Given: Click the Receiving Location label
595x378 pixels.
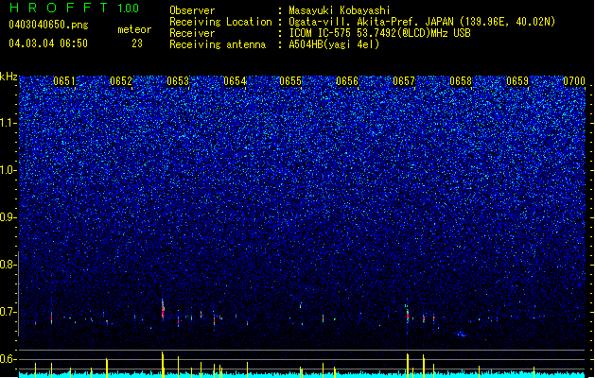Looking at the screenshot, I should (220, 22).
